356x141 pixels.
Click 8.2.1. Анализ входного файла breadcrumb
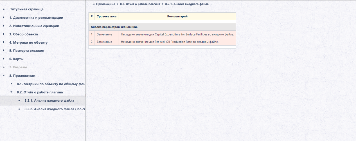pos(187,4)
